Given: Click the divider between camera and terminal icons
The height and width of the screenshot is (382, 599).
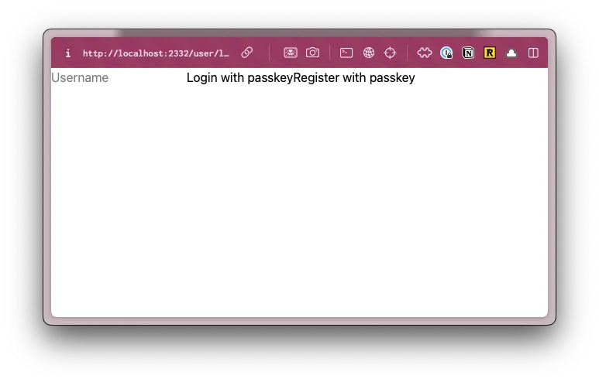Looking at the screenshot, I should 329,53.
